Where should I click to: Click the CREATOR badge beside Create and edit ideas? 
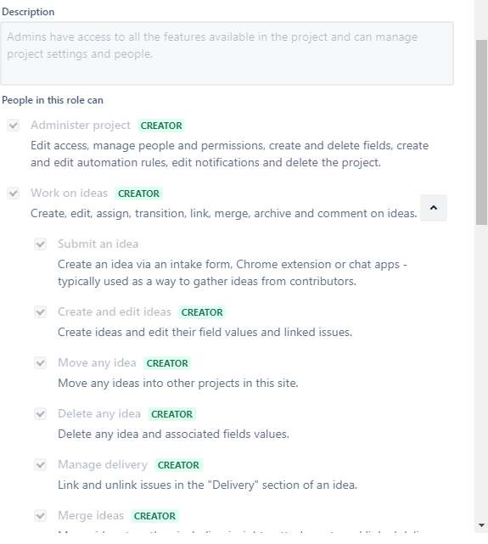coord(202,312)
